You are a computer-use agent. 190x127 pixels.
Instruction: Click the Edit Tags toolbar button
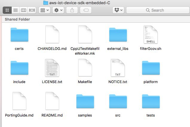(86, 10)
